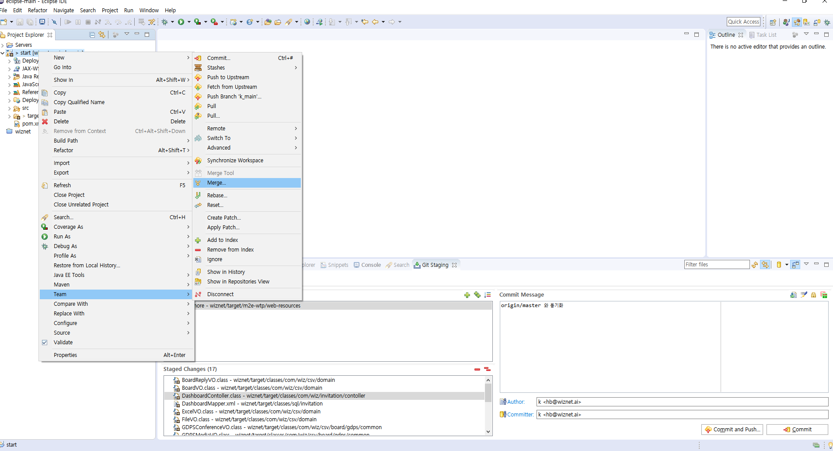Click the Last Edit Location arrow icon
833x451 pixels.
tap(365, 22)
